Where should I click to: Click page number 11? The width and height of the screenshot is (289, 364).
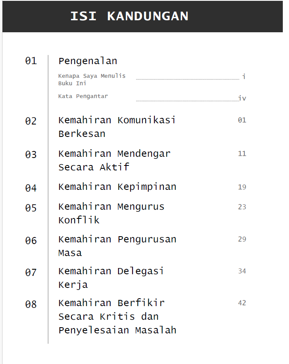(x=242, y=154)
